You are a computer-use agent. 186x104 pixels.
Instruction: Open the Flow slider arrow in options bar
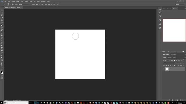click(x=51, y=5)
